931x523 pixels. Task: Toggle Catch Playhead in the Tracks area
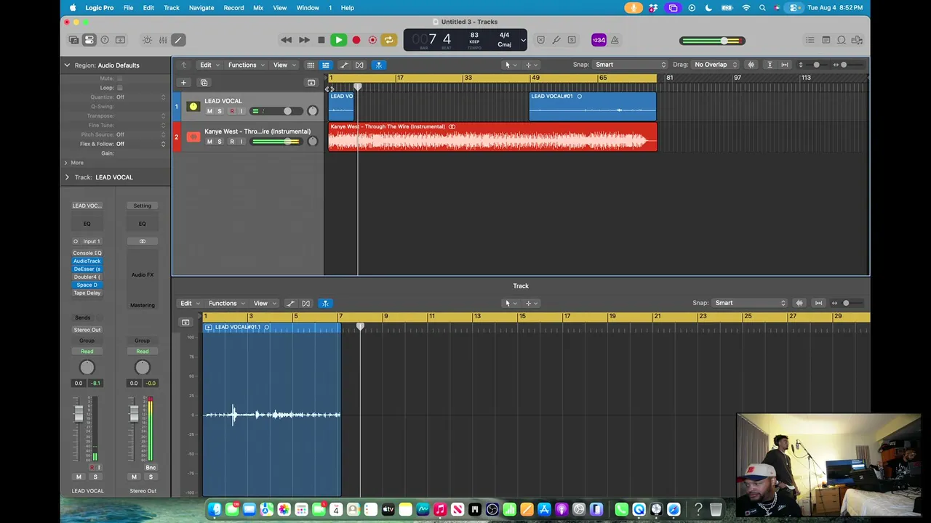click(378, 65)
